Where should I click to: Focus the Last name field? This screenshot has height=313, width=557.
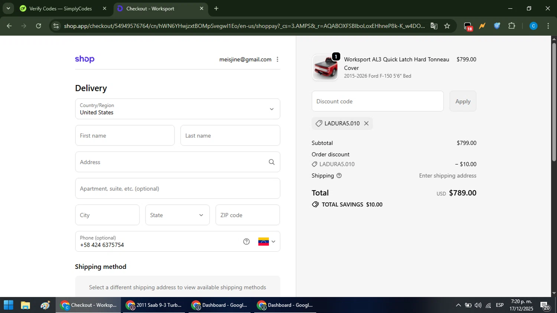pyautogui.click(x=230, y=136)
